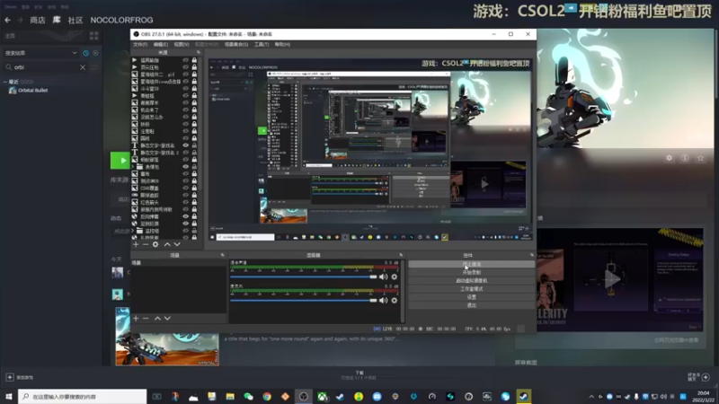Image resolution: width=719 pixels, height=404 pixels.
Task: Mute desktop audio speaker in mixer
Action: pos(384,277)
